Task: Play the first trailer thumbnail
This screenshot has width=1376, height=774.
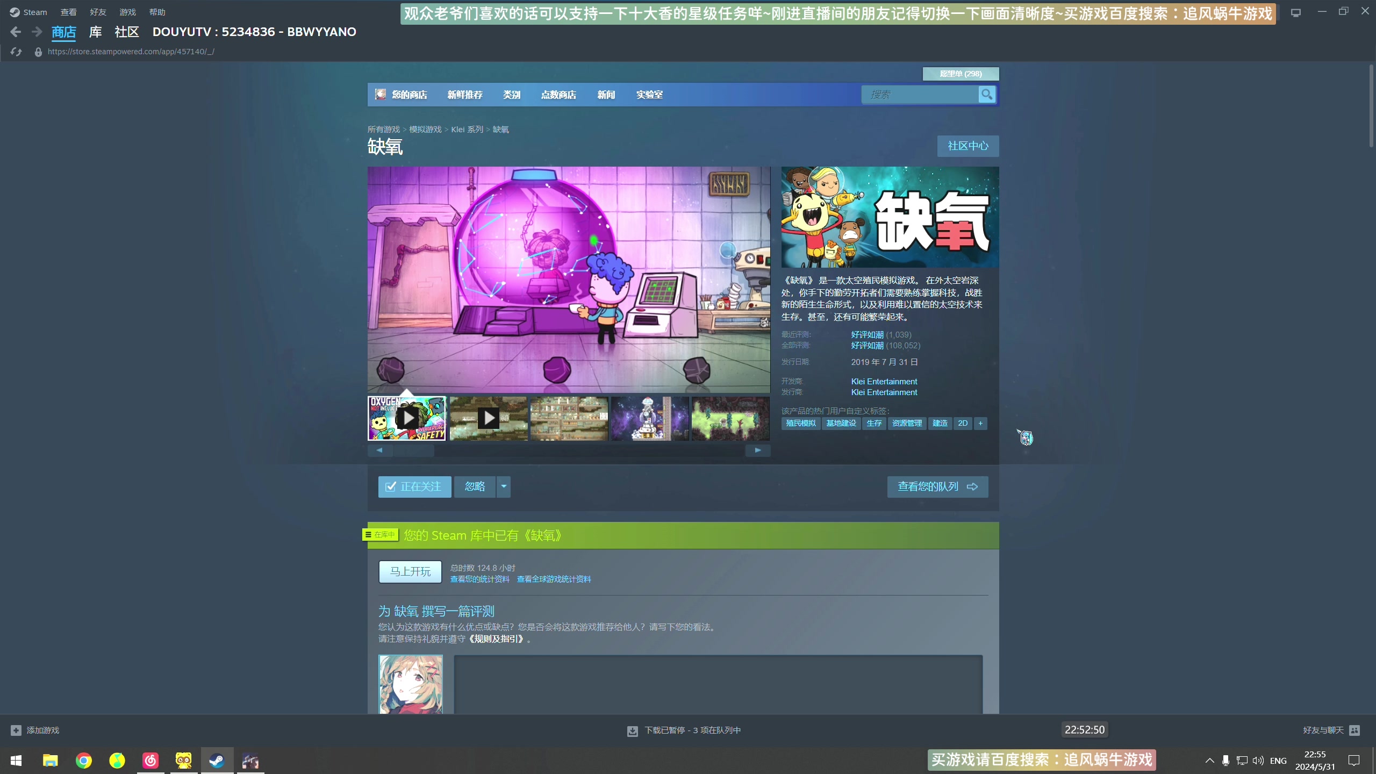Action: click(x=407, y=419)
